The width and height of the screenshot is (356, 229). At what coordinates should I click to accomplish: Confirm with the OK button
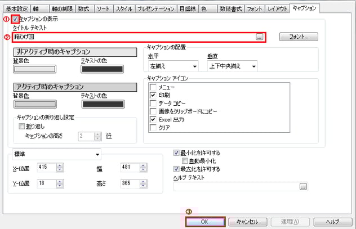[x=205, y=222]
